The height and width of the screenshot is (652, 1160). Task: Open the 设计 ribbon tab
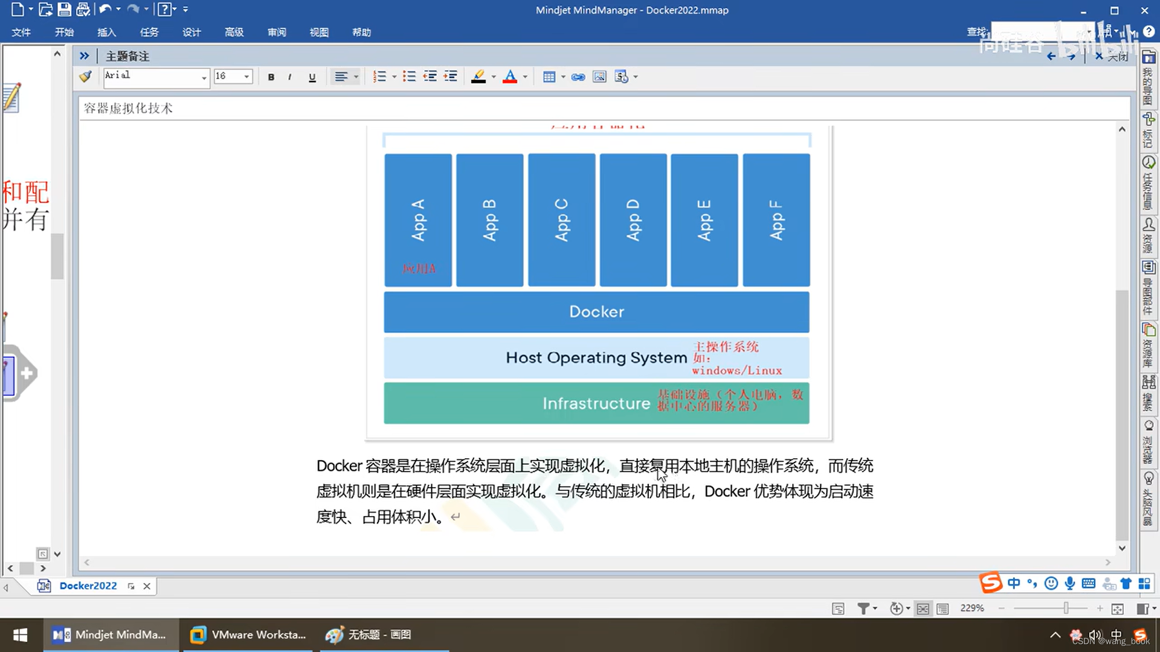[192, 32]
